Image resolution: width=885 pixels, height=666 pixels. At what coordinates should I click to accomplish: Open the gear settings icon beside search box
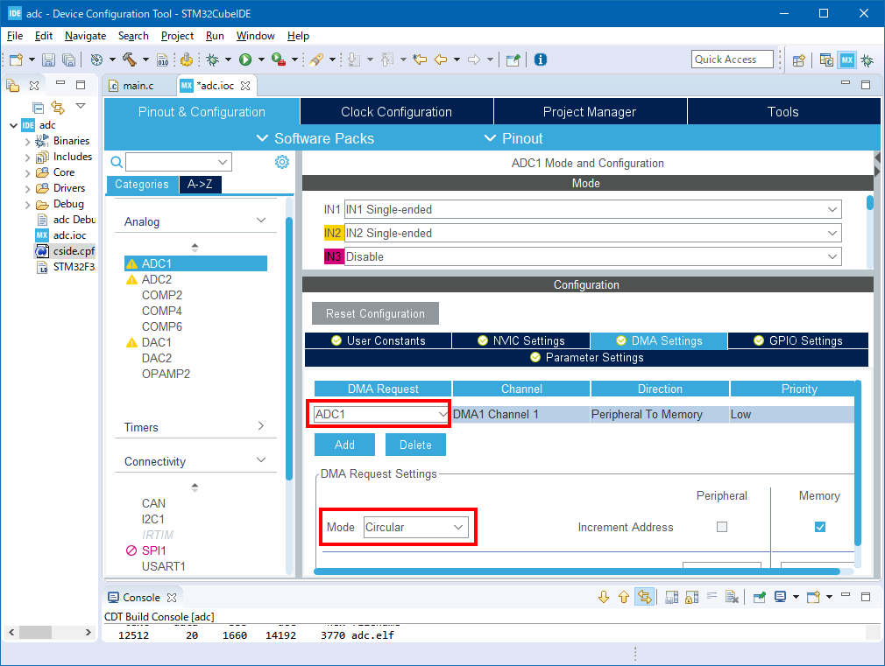point(281,163)
